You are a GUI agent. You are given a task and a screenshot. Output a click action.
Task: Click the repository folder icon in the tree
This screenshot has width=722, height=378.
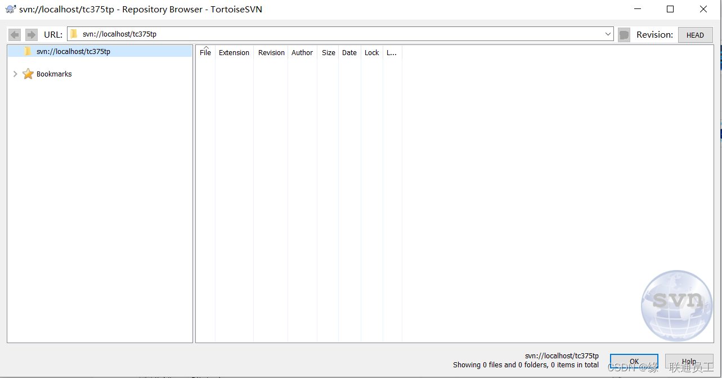(27, 51)
